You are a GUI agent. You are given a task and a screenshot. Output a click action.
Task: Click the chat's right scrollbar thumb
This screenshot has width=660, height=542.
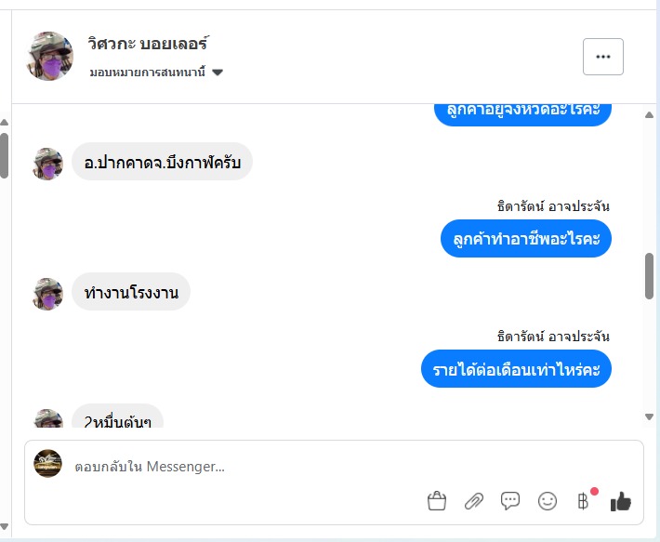(x=649, y=276)
